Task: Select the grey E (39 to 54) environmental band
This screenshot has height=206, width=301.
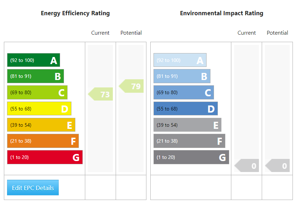Action: (187, 125)
